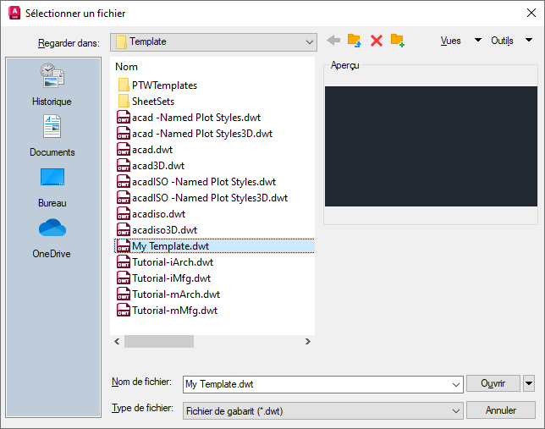
Task: Go back to the previous folder
Action: coord(333,41)
